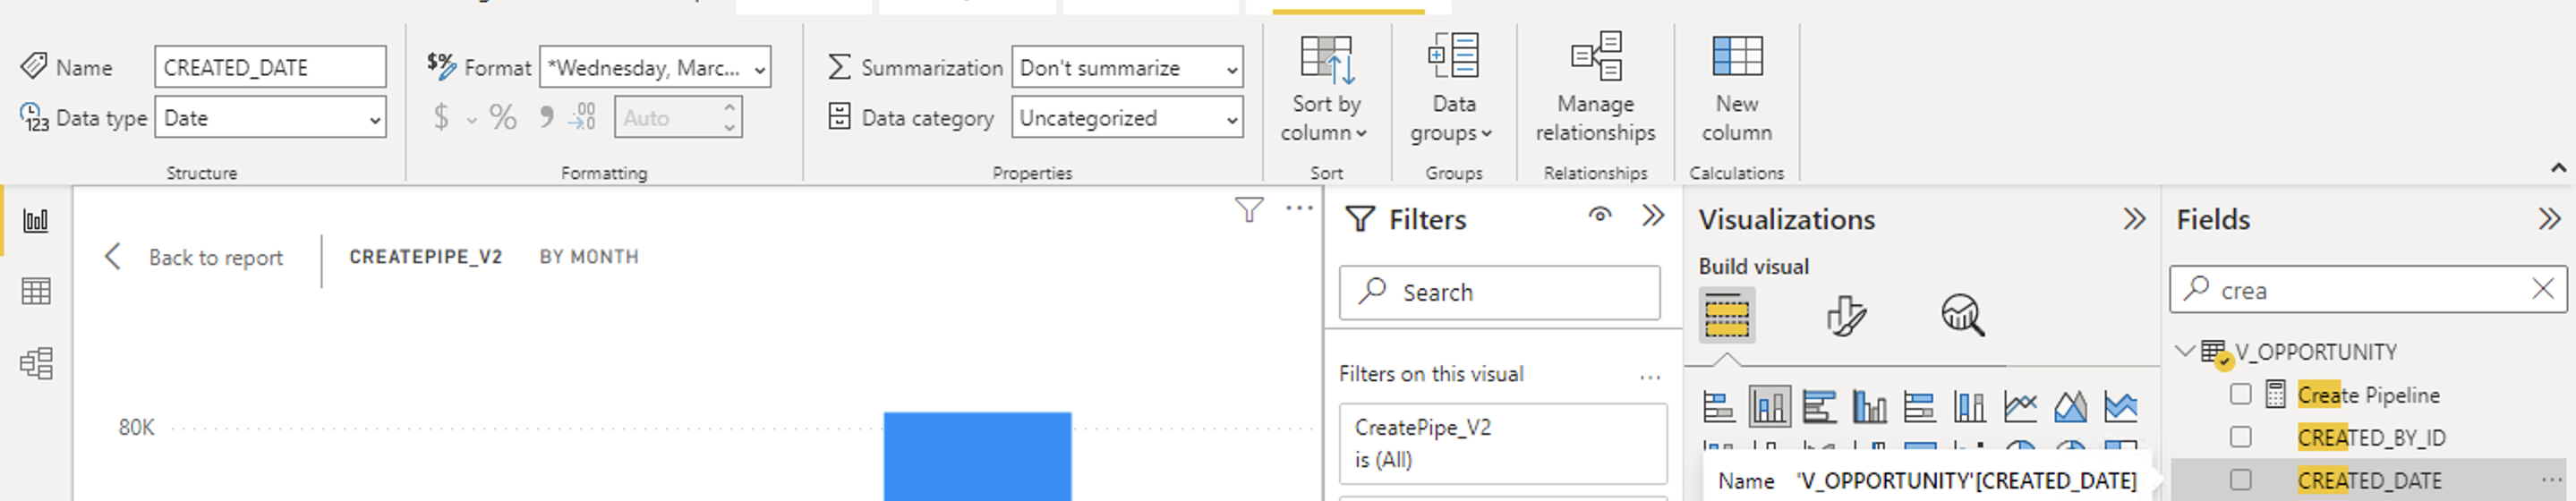Screen dimensions: 2576x501
Task: Open the Model view icon
Action: click(36, 362)
